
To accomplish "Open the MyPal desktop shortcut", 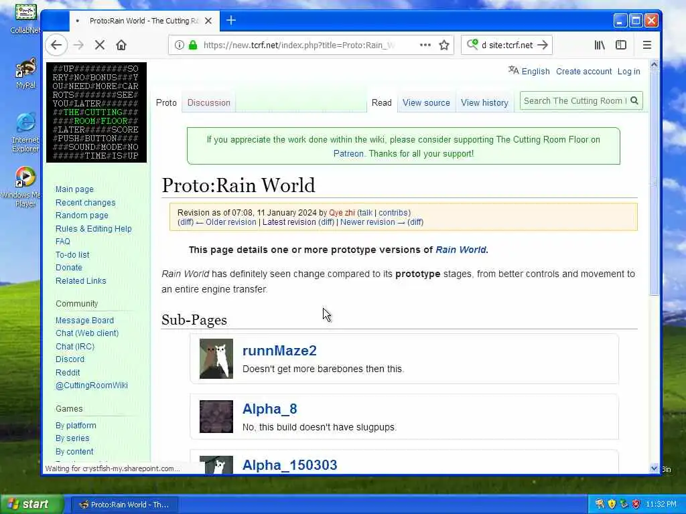I will (x=26, y=74).
